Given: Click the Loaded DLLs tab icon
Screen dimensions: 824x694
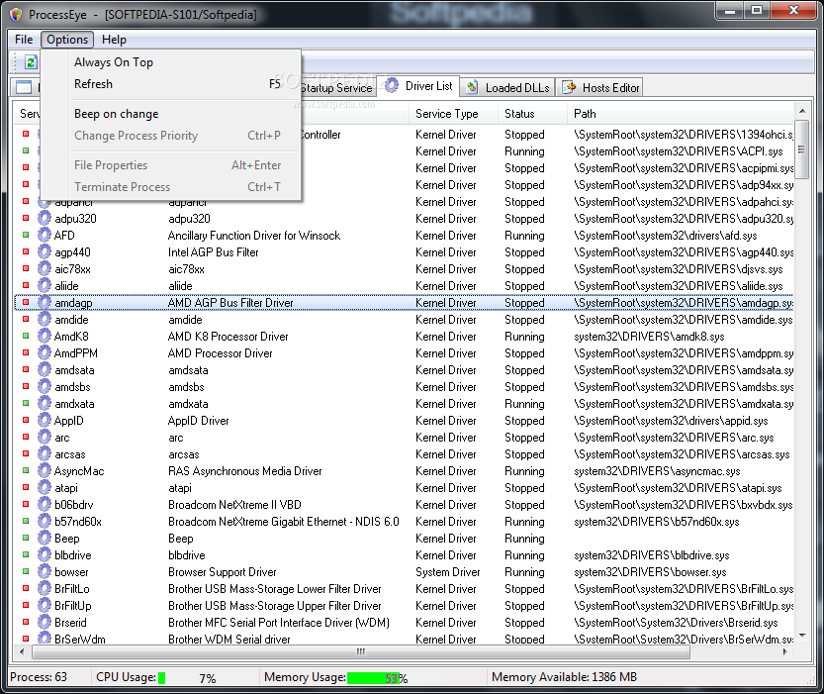Looking at the screenshot, I should (x=472, y=87).
